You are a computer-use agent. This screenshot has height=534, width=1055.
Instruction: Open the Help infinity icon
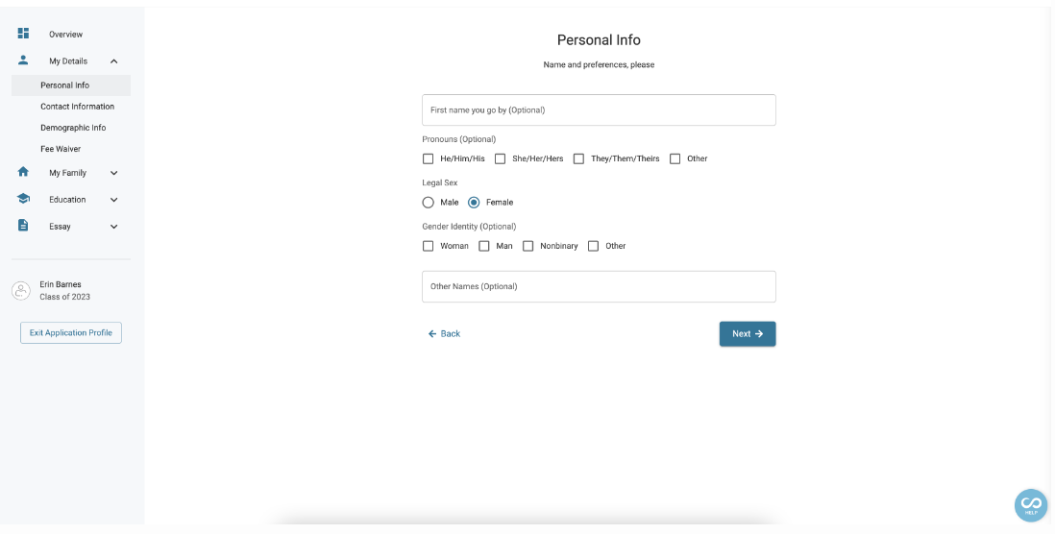point(1031,505)
